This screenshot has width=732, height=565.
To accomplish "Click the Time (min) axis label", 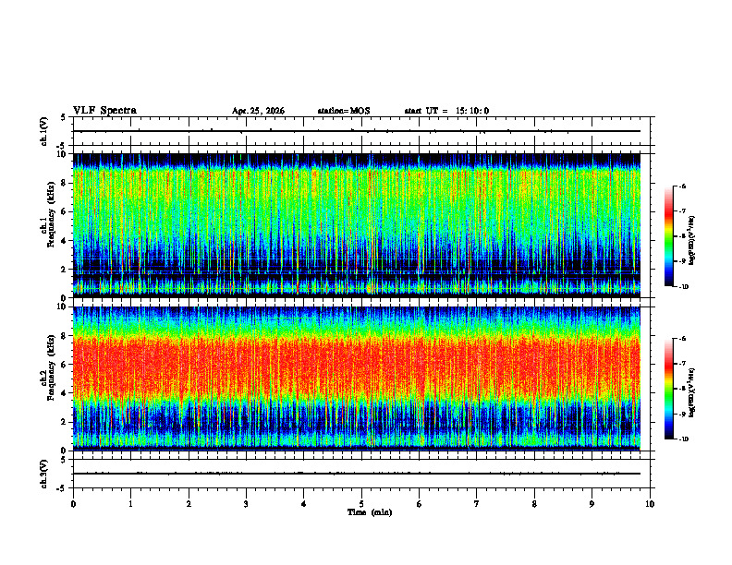I will coord(370,512).
